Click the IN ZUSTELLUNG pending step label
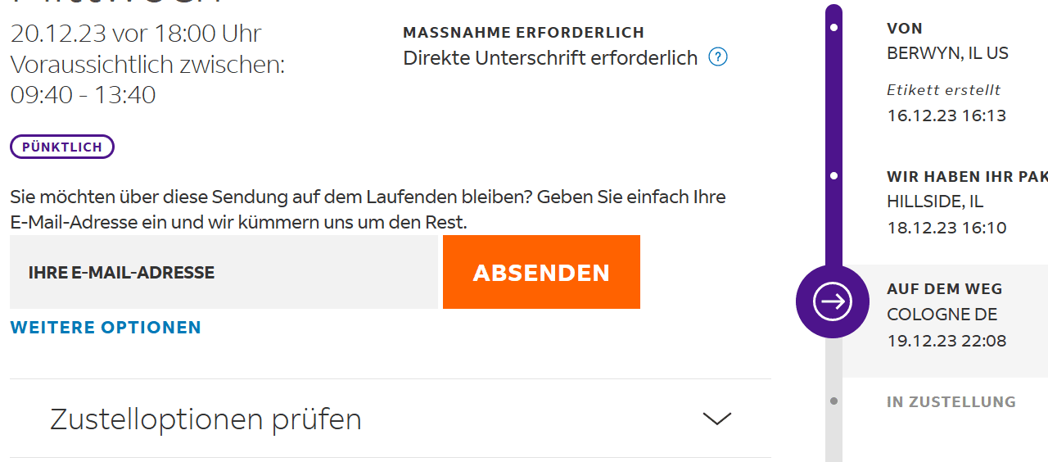The height and width of the screenshot is (462, 1048). coord(951,401)
